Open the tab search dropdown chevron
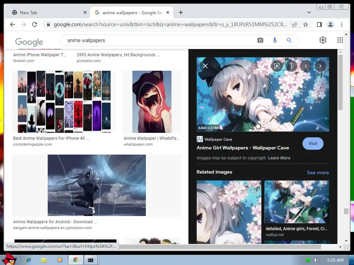354x265 pixels. pos(309,12)
